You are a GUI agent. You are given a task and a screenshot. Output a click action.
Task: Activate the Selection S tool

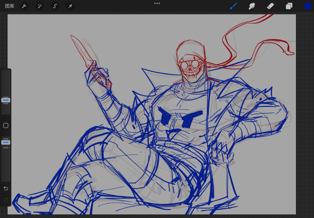point(55,6)
